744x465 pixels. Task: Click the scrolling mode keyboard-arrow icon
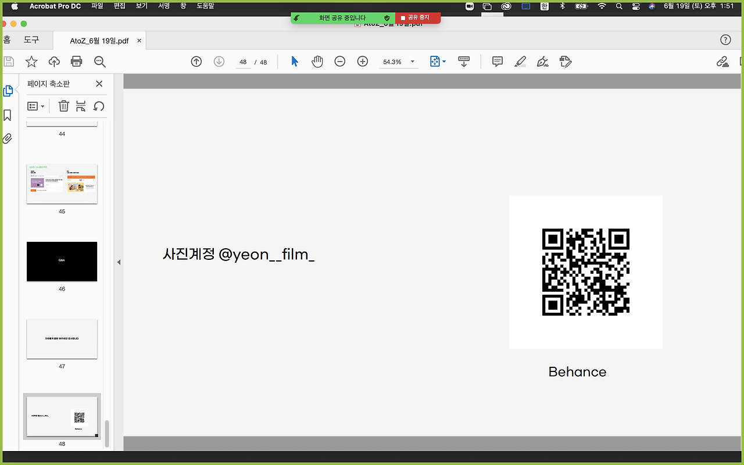pyautogui.click(x=464, y=62)
